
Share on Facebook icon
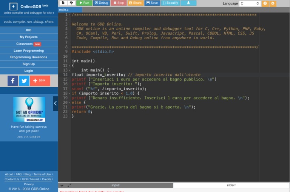(12, 81)
